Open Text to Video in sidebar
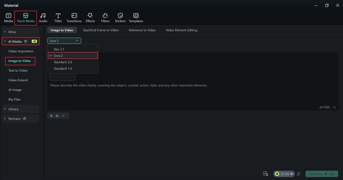The width and height of the screenshot is (343, 180). (x=18, y=70)
